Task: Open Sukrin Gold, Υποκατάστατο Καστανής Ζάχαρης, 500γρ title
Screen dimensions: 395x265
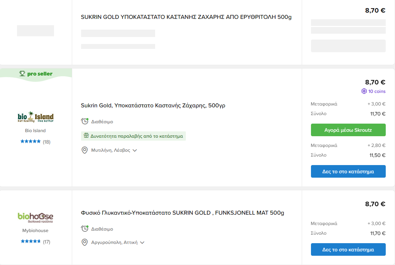Action: (x=153, y=105)
